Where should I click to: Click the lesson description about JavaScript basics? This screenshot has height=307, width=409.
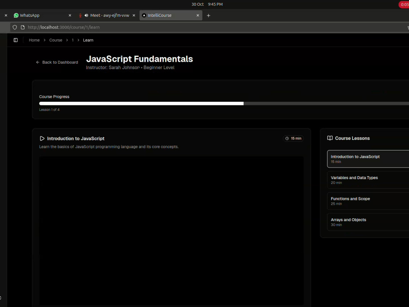tap(109, 147)
